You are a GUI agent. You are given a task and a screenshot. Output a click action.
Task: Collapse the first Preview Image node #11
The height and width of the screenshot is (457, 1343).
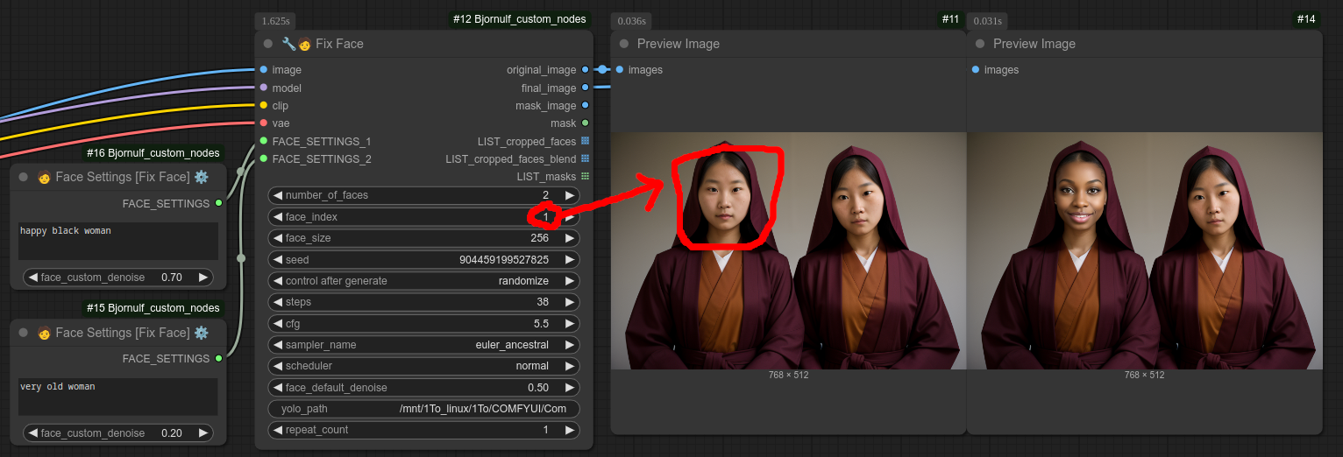(x=624, y=44)
